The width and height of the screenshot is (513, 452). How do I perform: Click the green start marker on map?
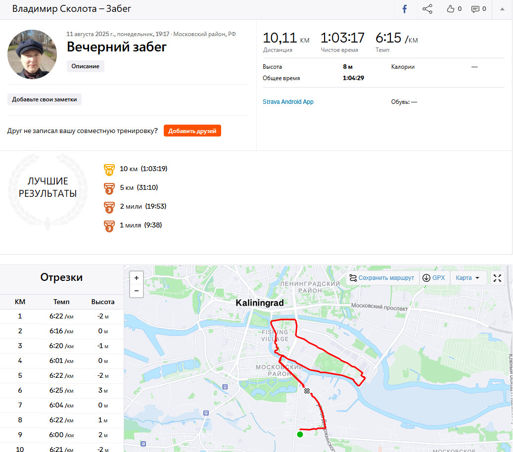tap(300, 434)
